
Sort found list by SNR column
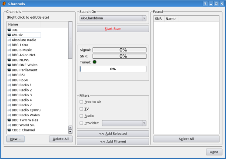(159, 19)
